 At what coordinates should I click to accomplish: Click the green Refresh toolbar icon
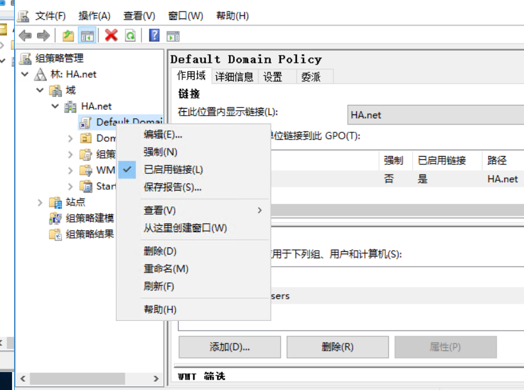(130, 36)
